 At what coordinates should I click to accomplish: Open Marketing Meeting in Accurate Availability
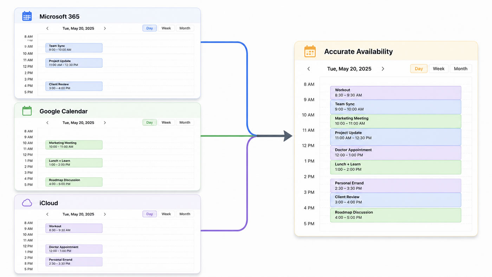coord(396,121)
